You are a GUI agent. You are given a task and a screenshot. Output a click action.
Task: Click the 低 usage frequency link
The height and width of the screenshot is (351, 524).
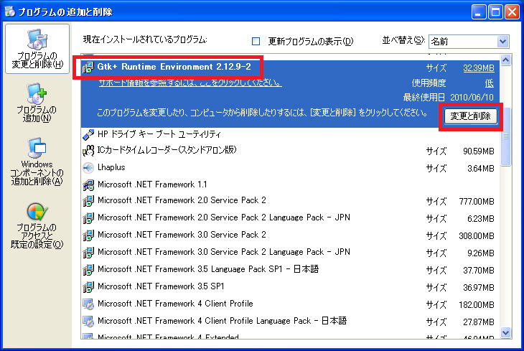[x=489, y=83]
